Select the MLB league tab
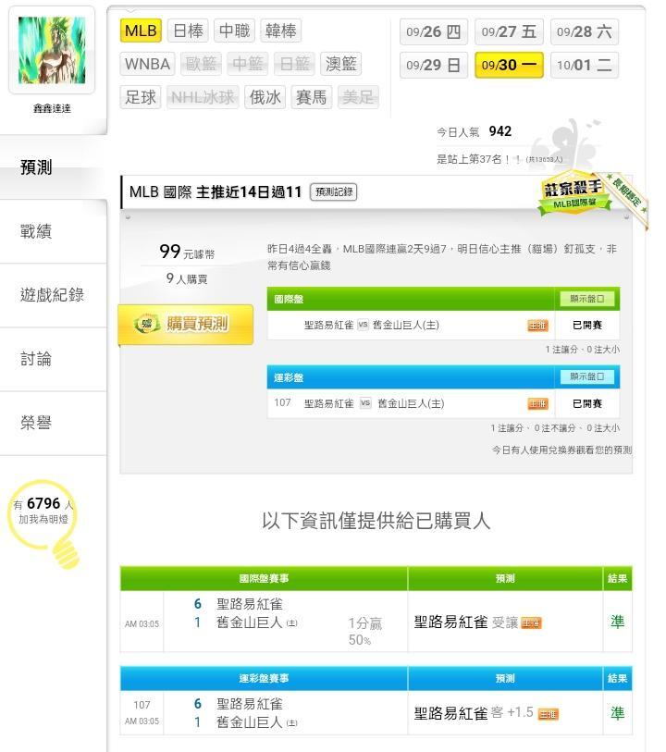Screen dimensions: 666x752 click(x=141, y=31)
